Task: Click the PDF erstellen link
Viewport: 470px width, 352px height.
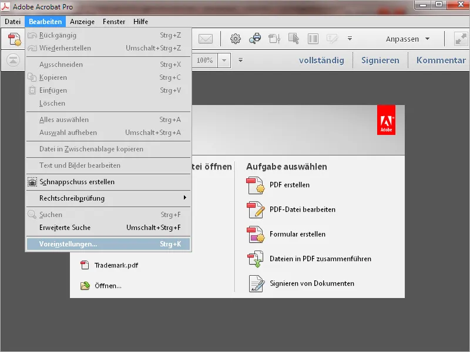Action: tap(290, 185)
